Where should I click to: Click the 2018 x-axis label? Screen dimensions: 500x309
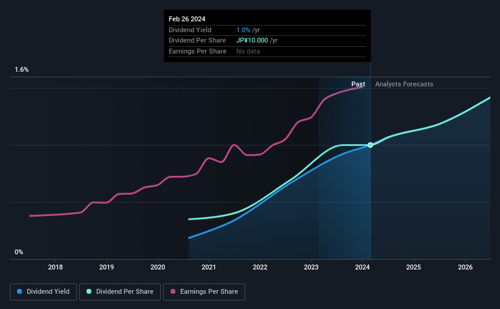pos(55,267)
